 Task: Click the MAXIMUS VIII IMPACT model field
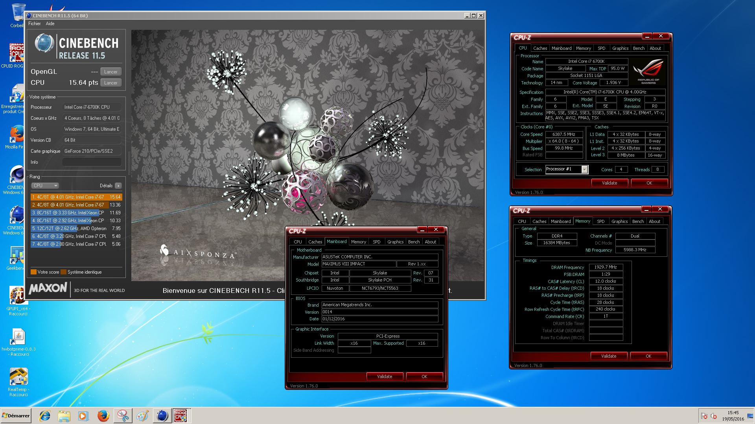(359, 264)
